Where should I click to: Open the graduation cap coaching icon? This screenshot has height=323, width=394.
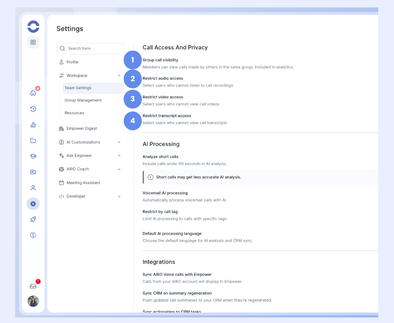[x=33, y=156]
